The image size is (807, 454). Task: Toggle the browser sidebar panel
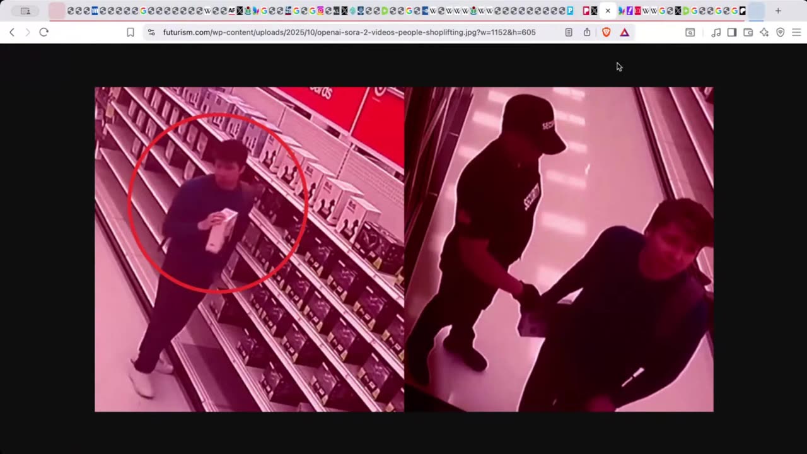tap(731, 32)
